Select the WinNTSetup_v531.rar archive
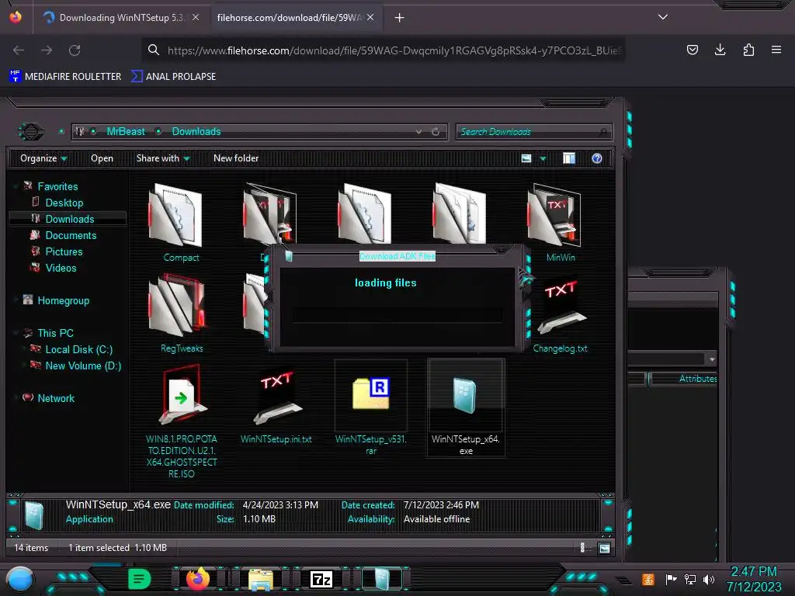The width and height of the screenshot is (795, 596). tap(371, 408)
